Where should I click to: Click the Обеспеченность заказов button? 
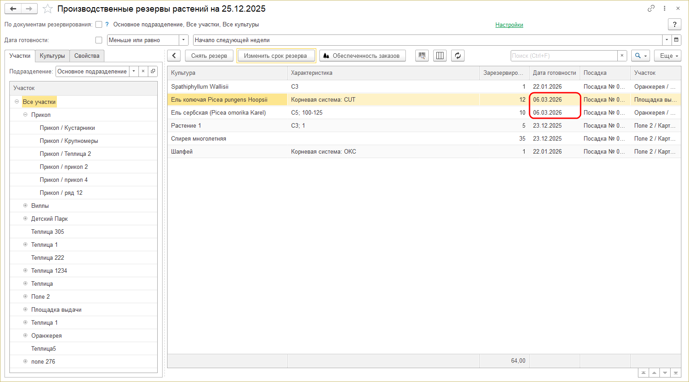(x=362, y=56)
